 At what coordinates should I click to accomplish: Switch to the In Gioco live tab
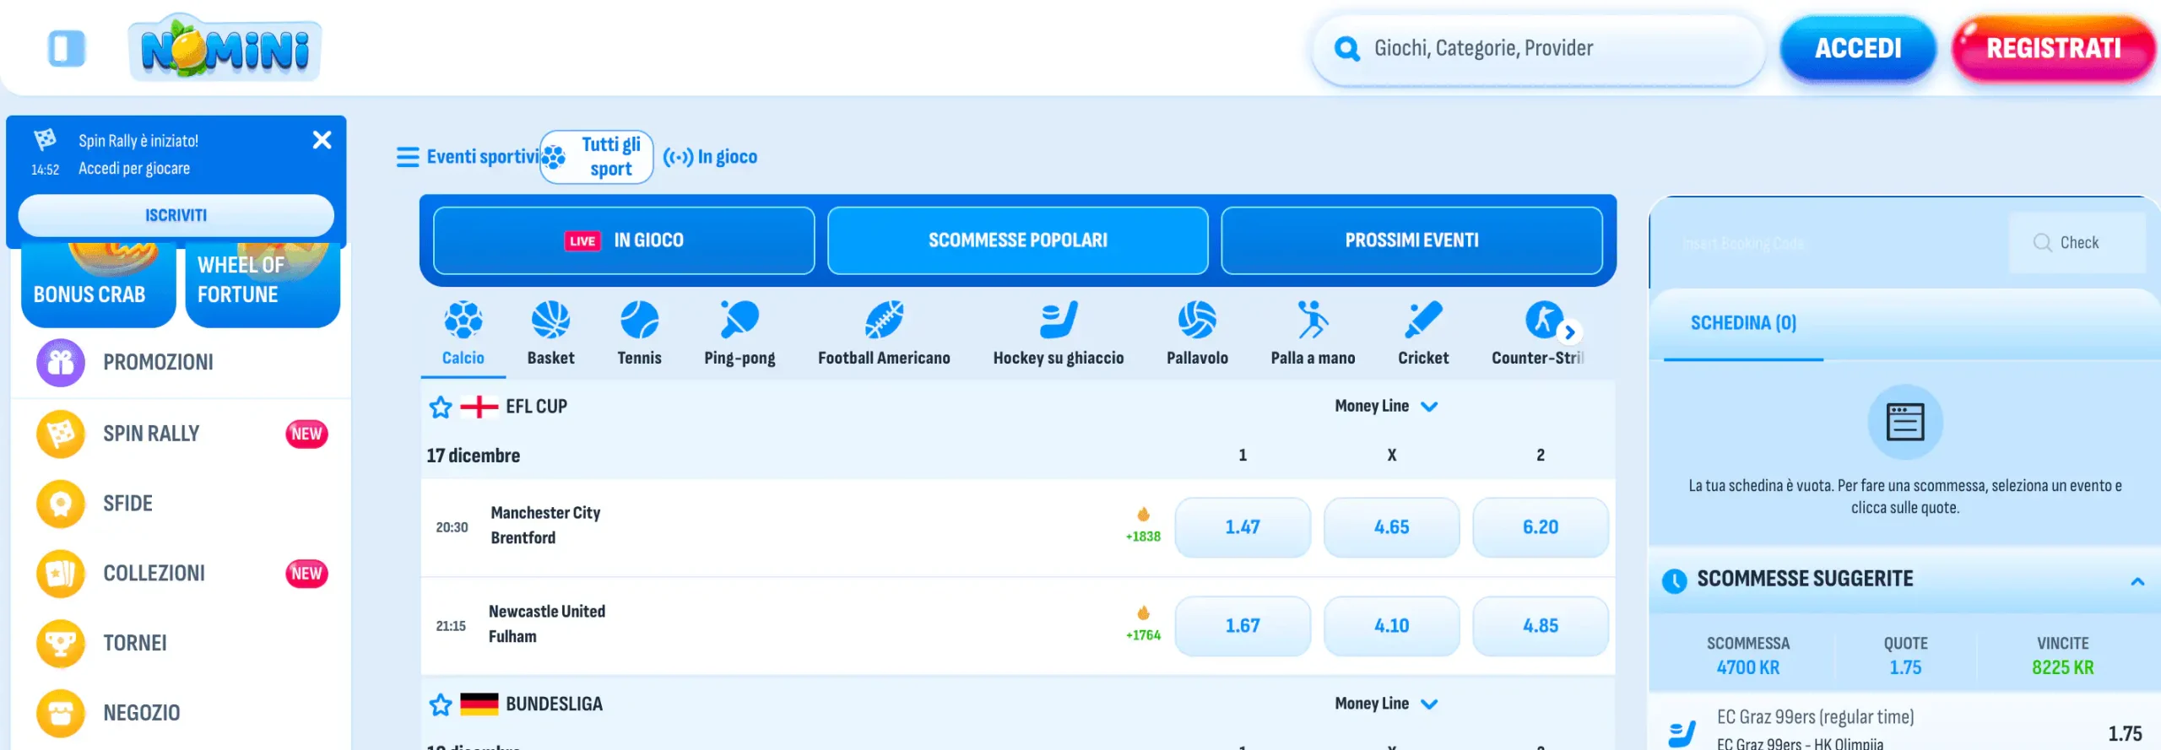point(624,240)
